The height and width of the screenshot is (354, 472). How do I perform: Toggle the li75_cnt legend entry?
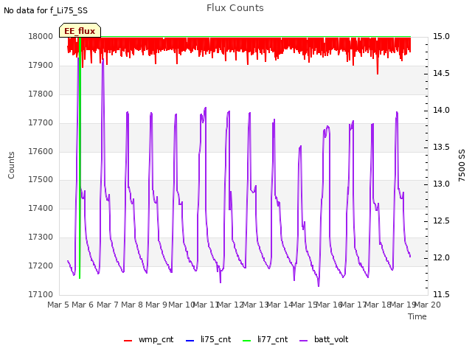coord(208,339)
